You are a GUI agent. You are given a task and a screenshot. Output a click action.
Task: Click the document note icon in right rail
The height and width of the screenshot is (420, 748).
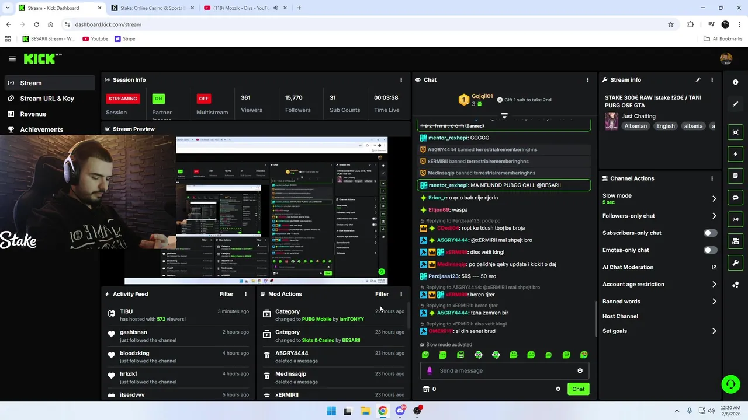point(735,176)
